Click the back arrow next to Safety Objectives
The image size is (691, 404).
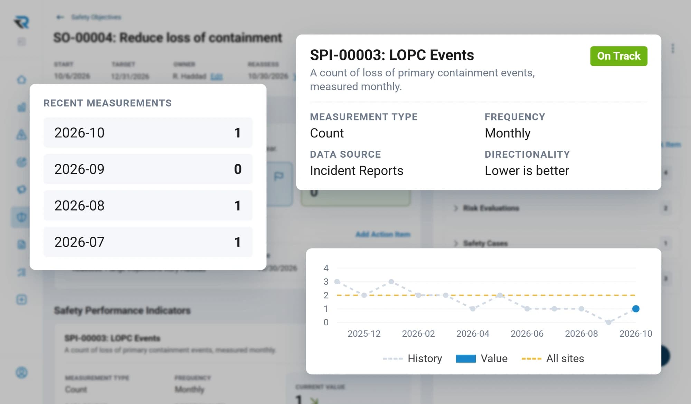coord(60,17)
